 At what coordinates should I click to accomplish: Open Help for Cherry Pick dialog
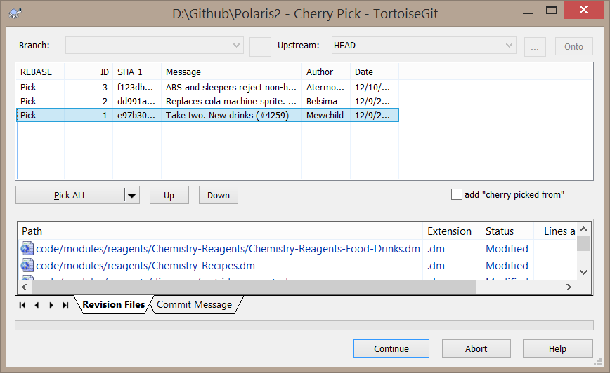pyautogui.click(x=557, y=348)
